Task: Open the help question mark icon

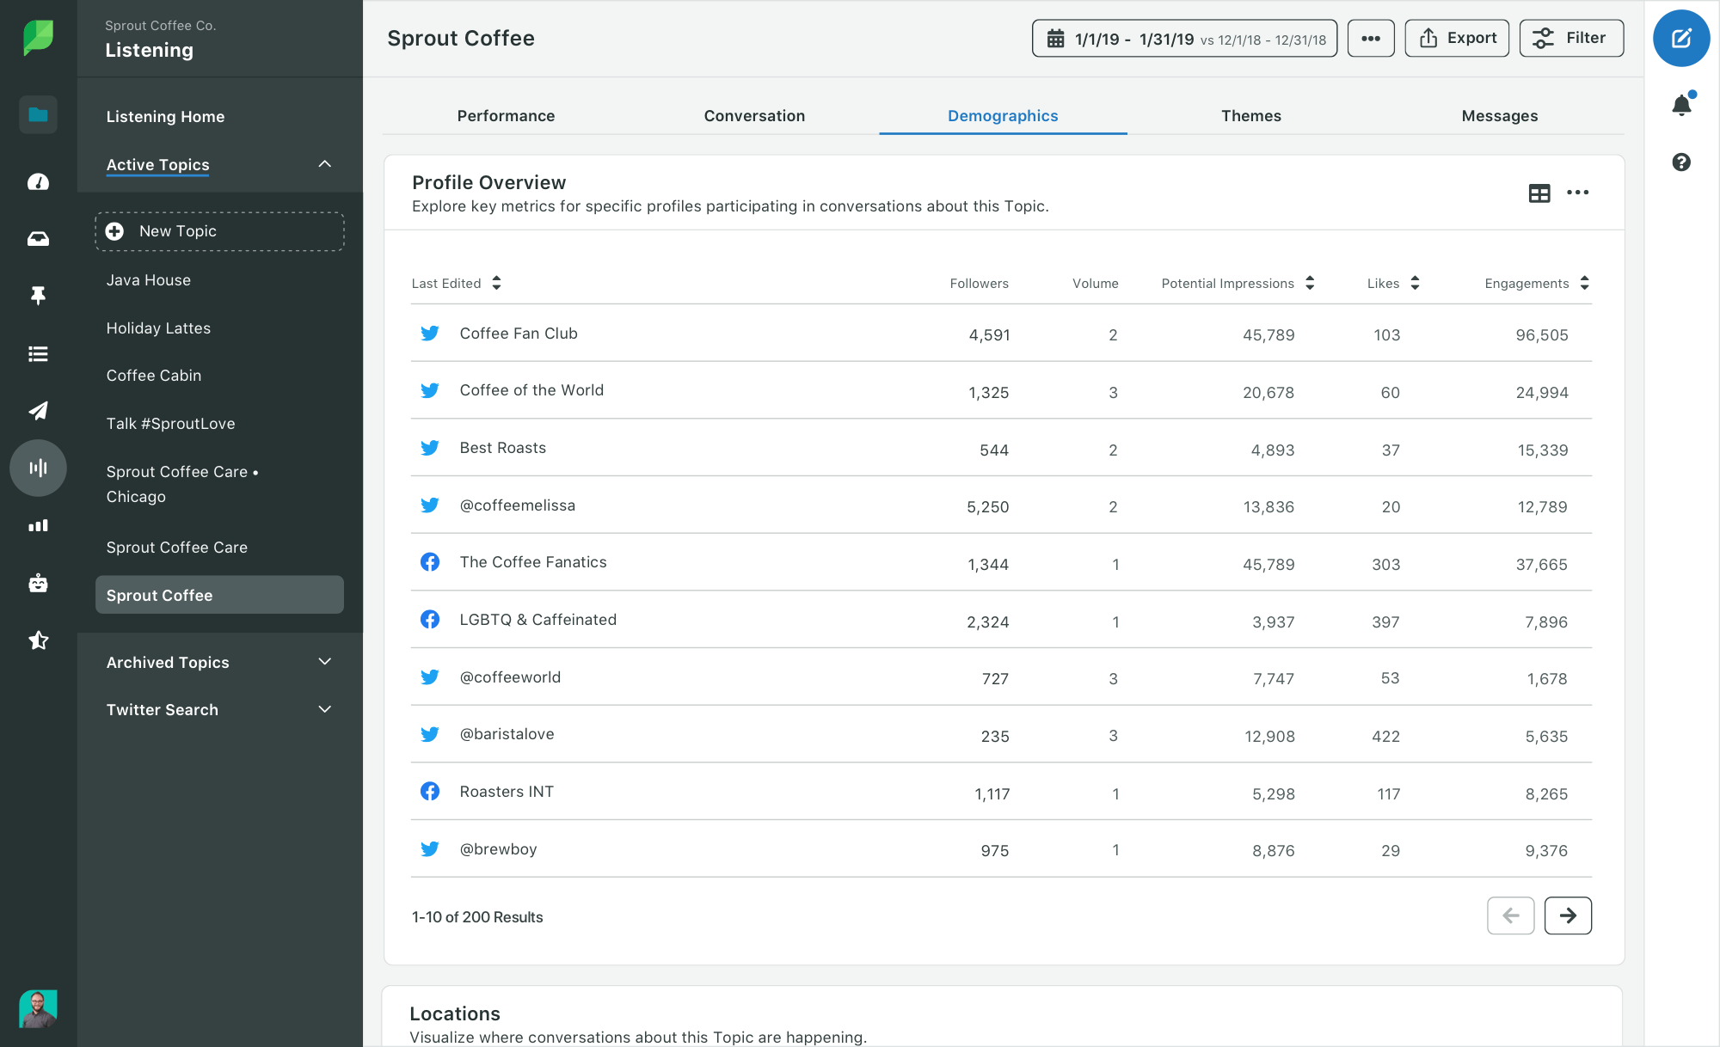Action: [x=1681, y=162]
